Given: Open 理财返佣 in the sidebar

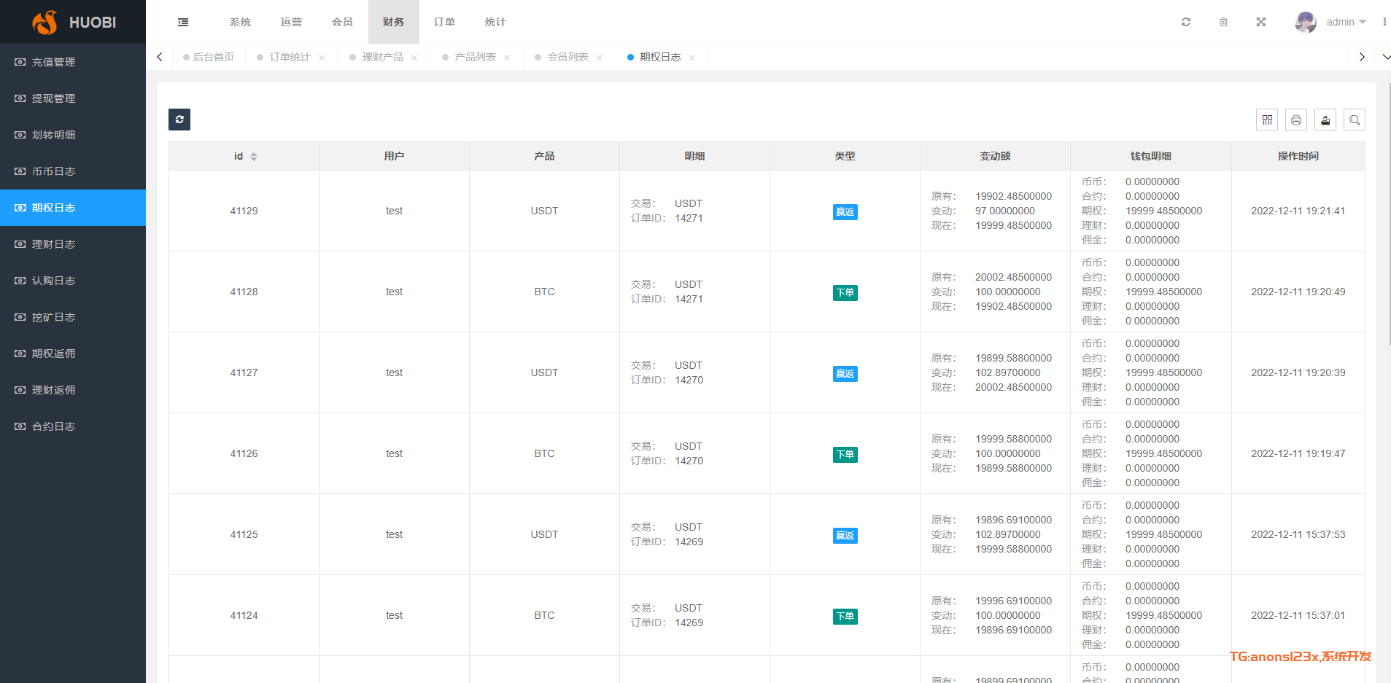Looking at the screenshot, I should point(73,390).
